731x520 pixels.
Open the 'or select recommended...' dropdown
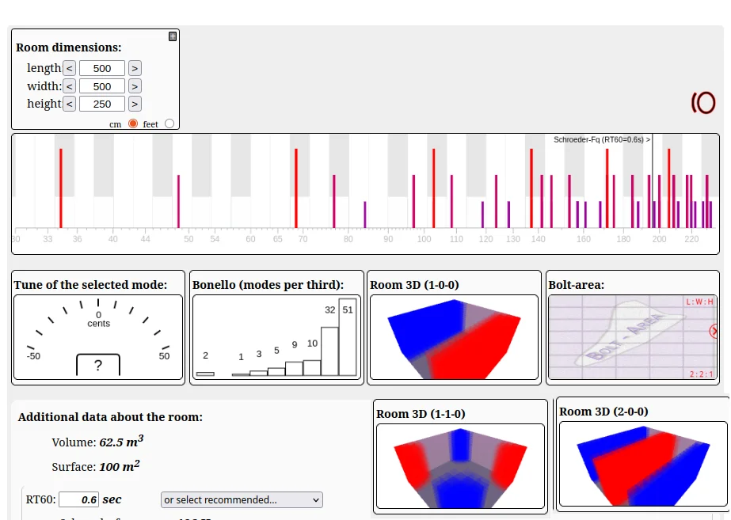pos(242,500)
